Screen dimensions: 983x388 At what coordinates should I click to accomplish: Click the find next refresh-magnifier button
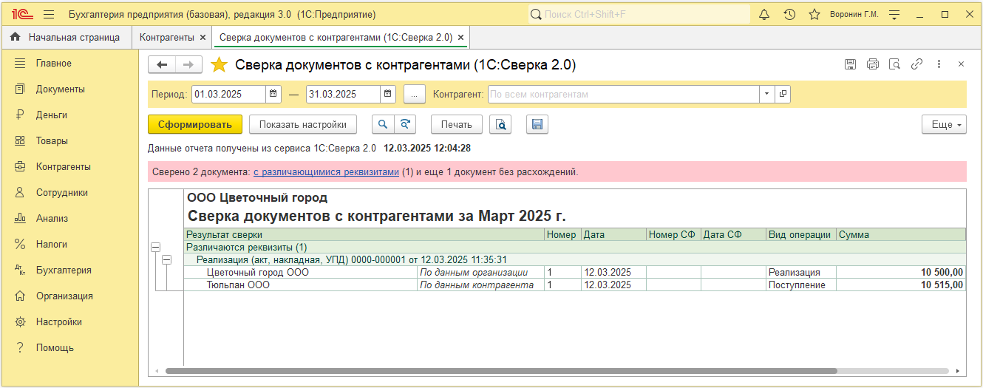404,125
